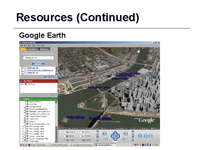
Task: Expand the second search result plus box
Action: point(25,70)
